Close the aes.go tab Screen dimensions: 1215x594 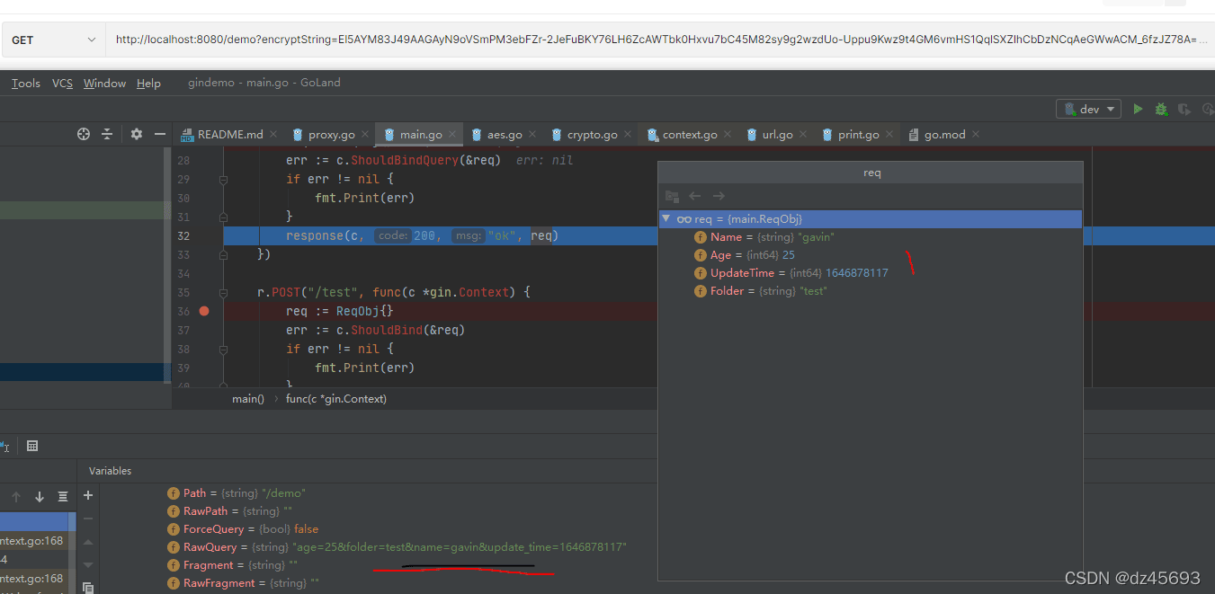coord(533,135)
